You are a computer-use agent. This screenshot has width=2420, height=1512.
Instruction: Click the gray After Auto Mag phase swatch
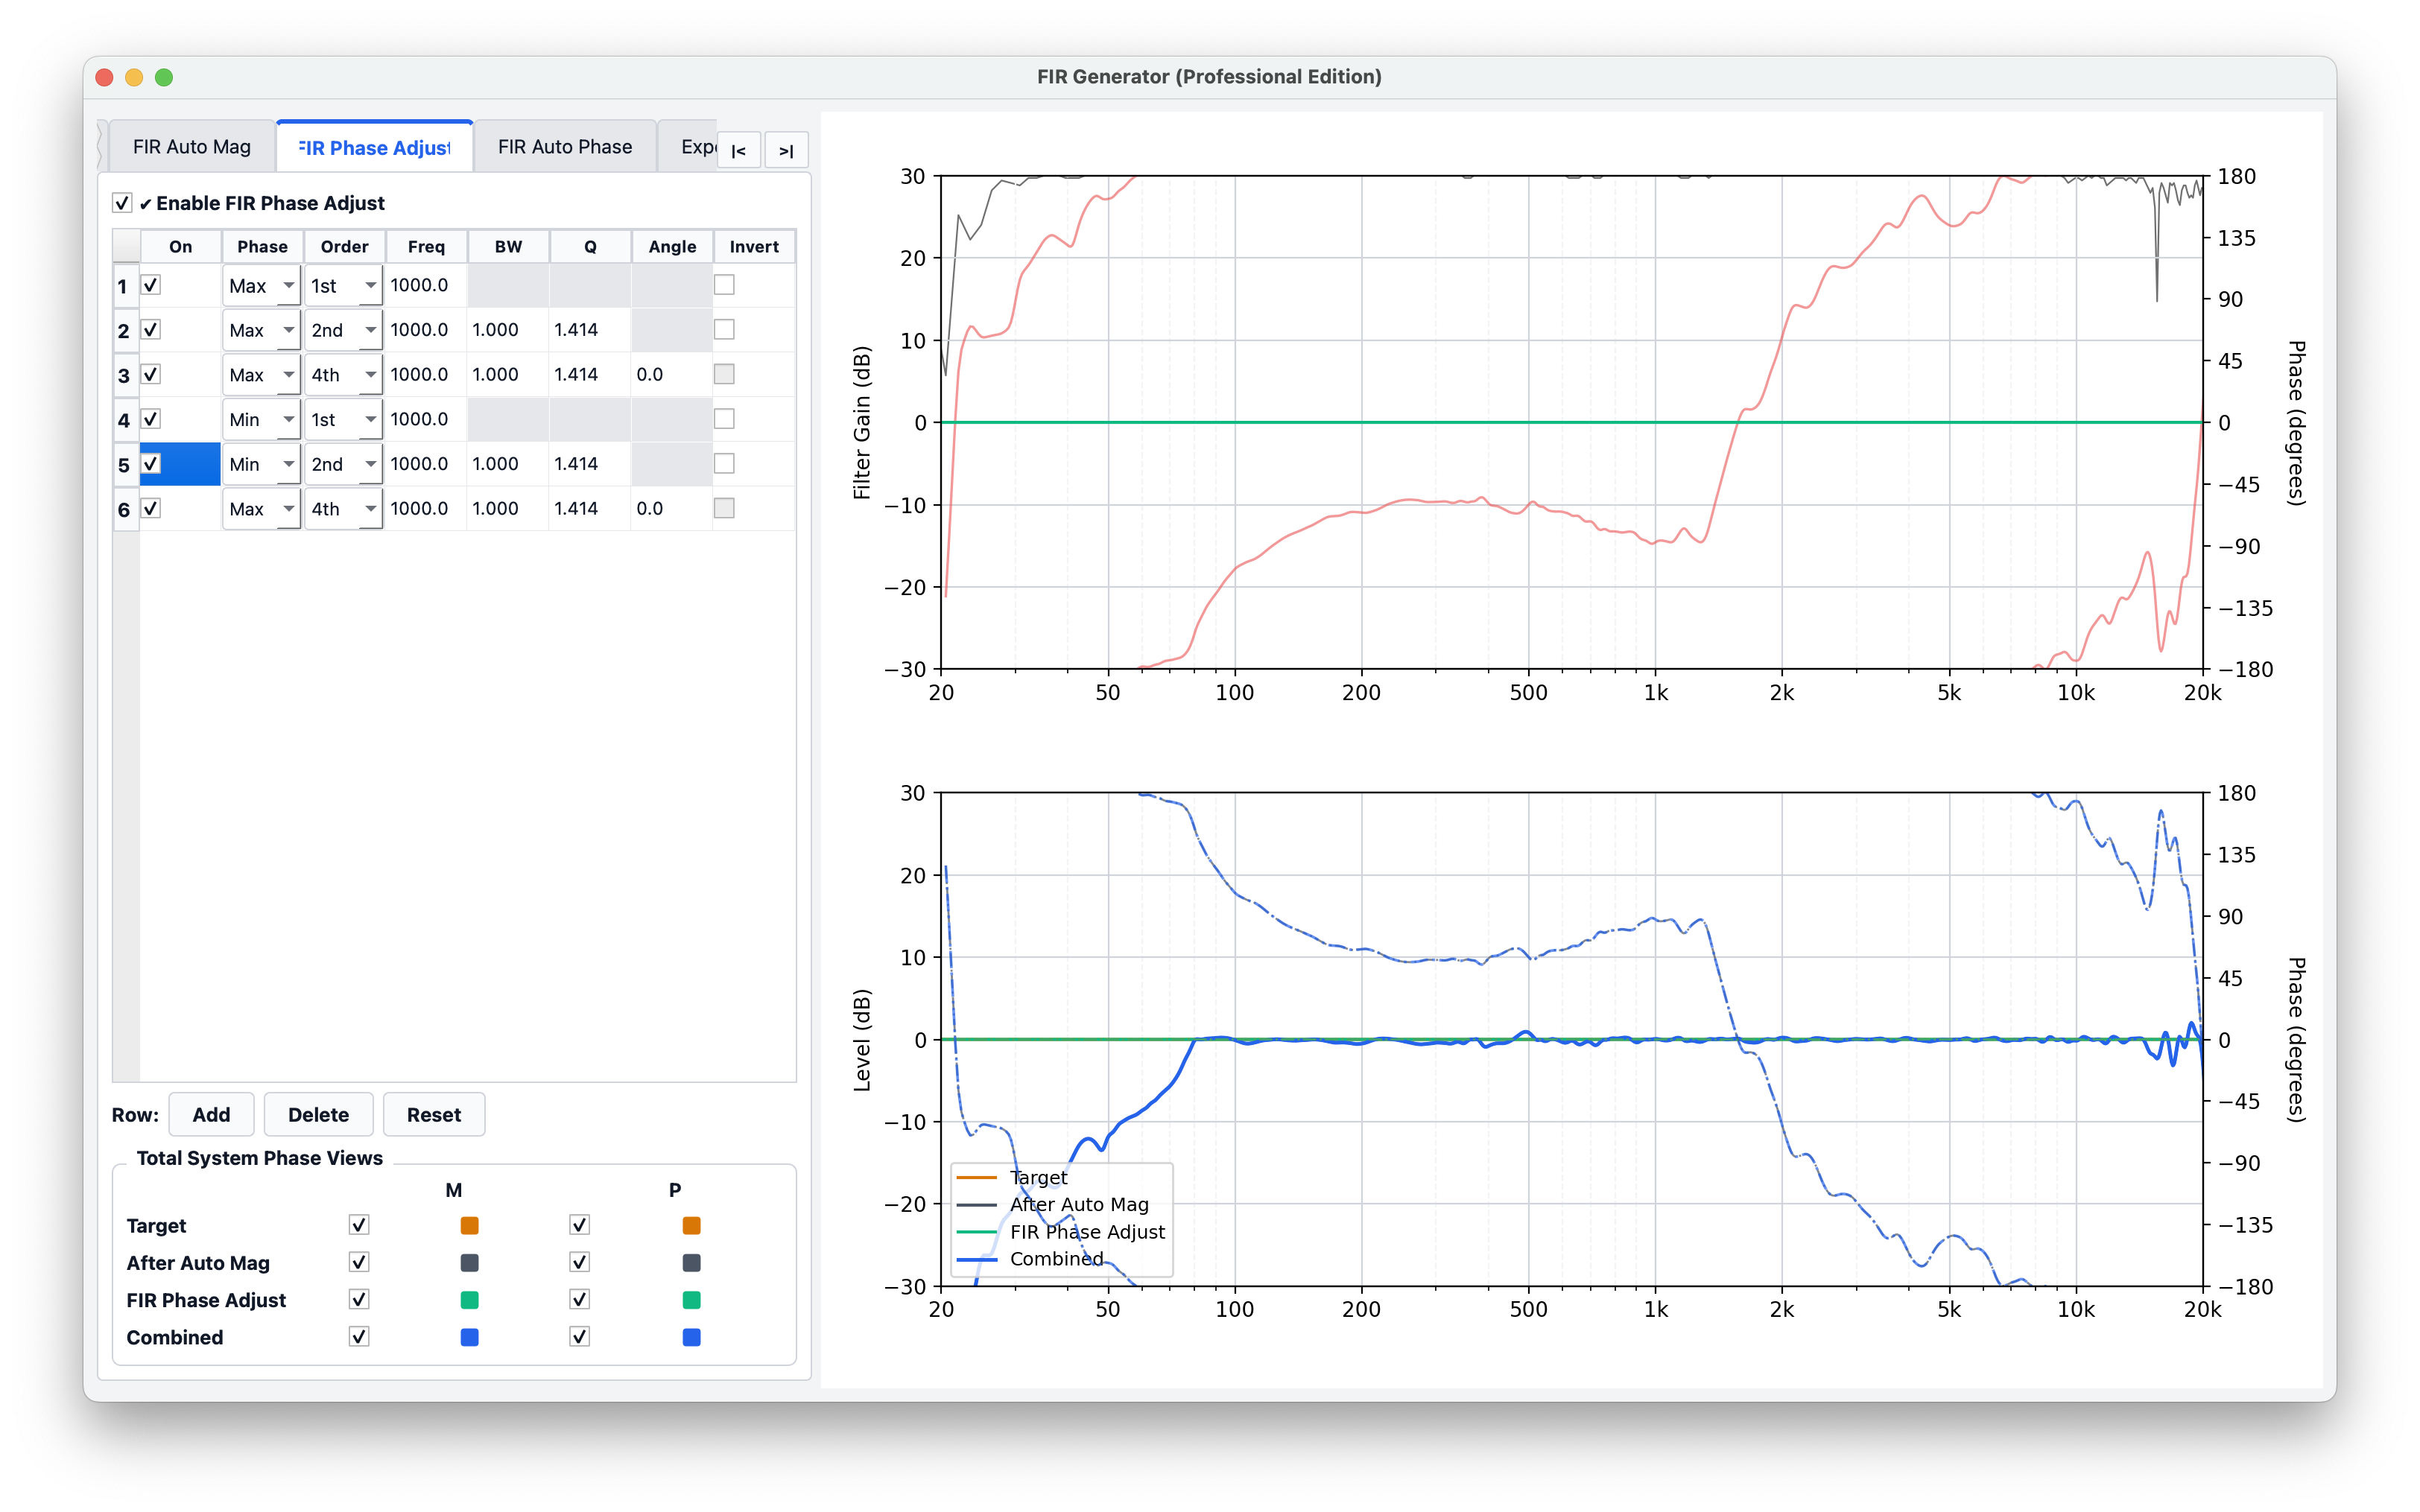[691, 1263]
